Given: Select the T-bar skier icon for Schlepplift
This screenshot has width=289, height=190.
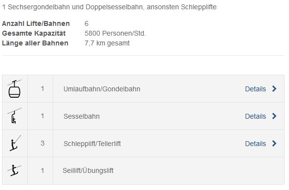Looking at the screenshot, I should pos(15,143).
